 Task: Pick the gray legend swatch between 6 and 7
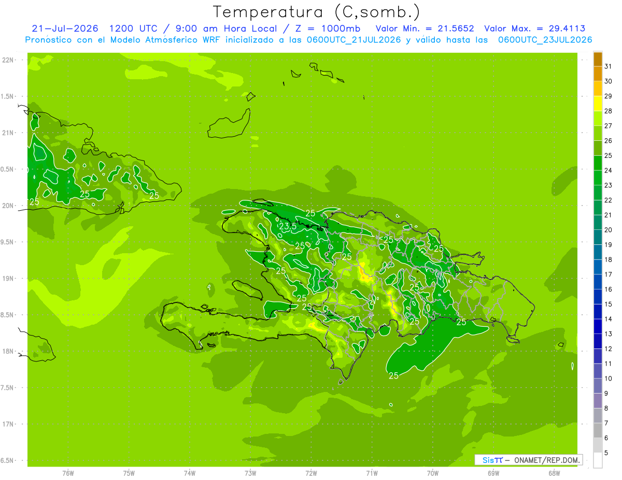(x=598, y=431)
